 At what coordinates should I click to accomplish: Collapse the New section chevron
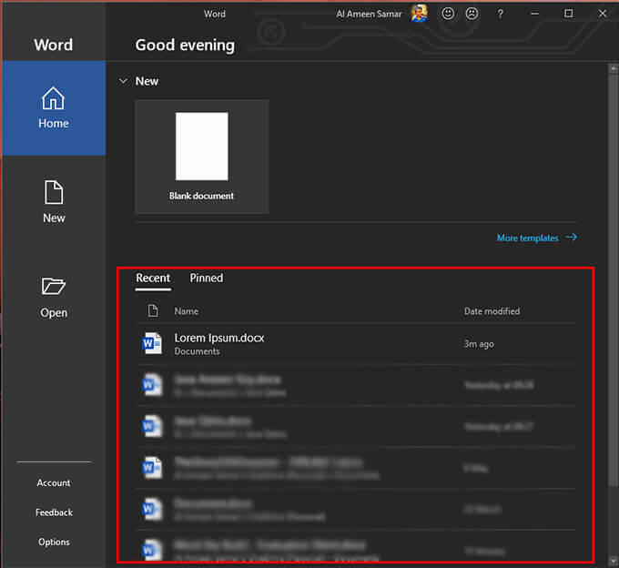coord(123,81)
